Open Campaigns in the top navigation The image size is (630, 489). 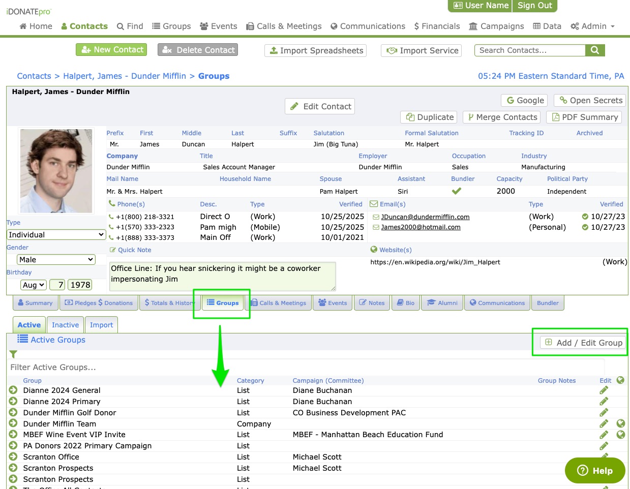click(x=496, y=26)
